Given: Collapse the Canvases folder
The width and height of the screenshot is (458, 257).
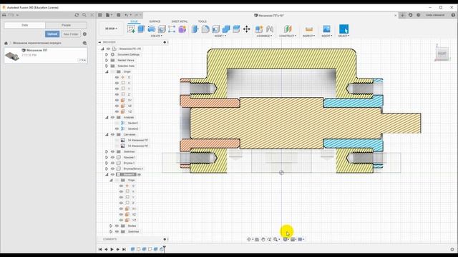Looking at the screenshot, I should (107, 135).
